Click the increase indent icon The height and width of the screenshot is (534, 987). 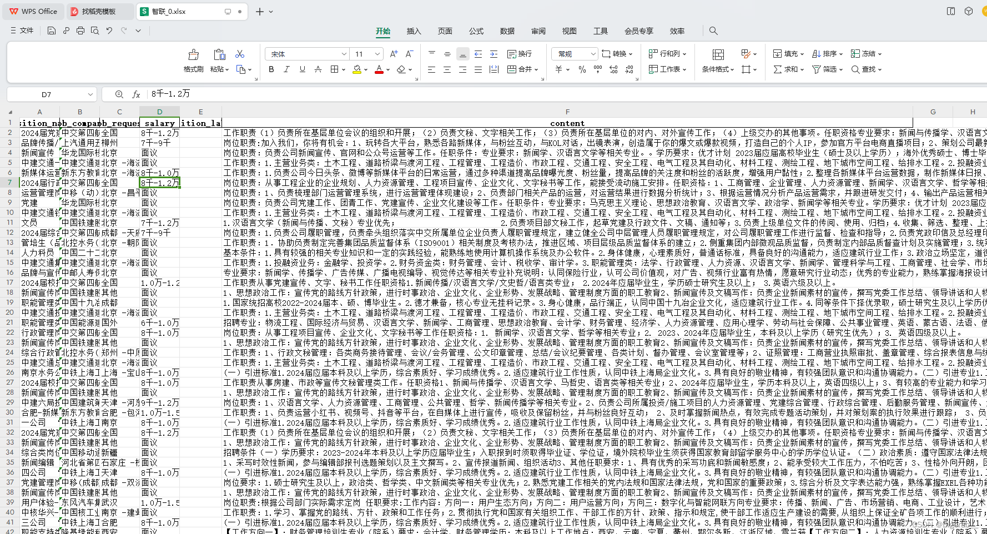[x=493, y=54]
